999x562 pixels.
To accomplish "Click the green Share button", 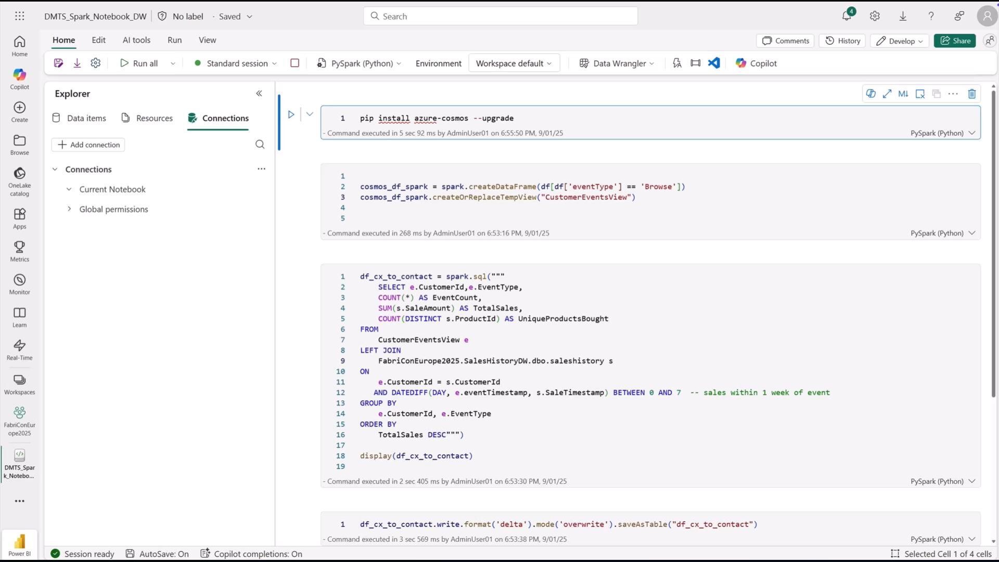I will pos(955,41).
